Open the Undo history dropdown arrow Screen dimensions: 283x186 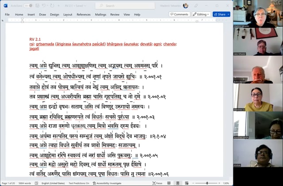click(x=48, y=6)
